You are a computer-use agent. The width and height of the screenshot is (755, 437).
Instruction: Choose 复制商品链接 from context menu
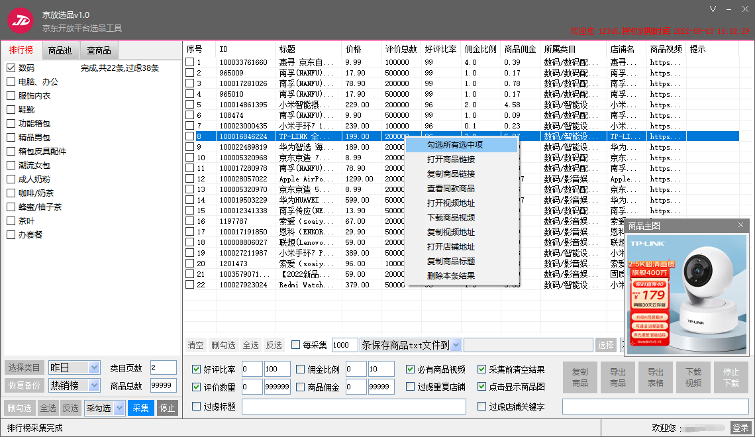pyautogui.click(x=462, y=173)
